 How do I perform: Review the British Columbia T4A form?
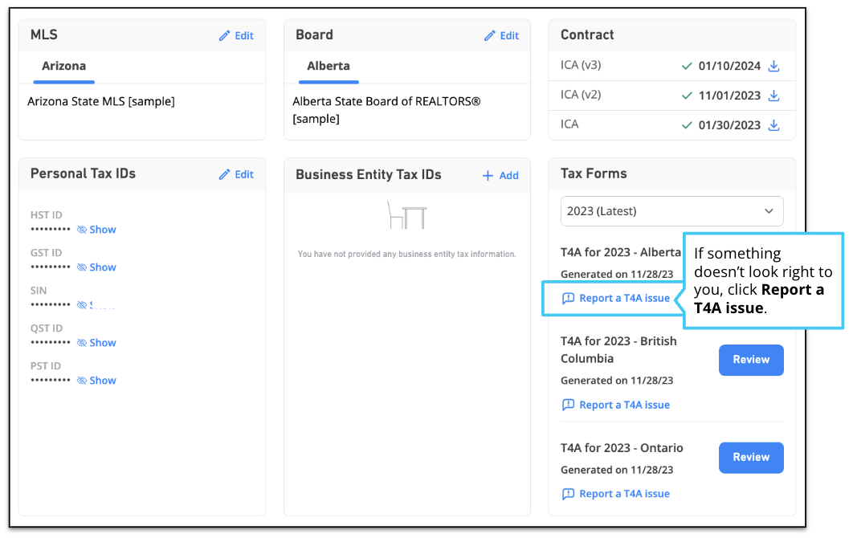click(x=750, y=360)
